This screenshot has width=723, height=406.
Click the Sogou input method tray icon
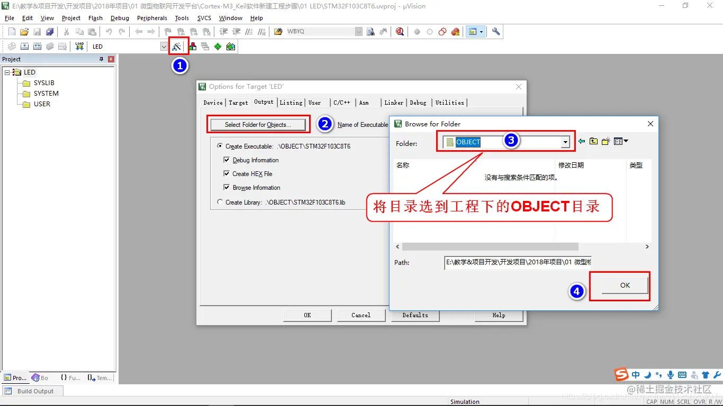click(621, 375)
